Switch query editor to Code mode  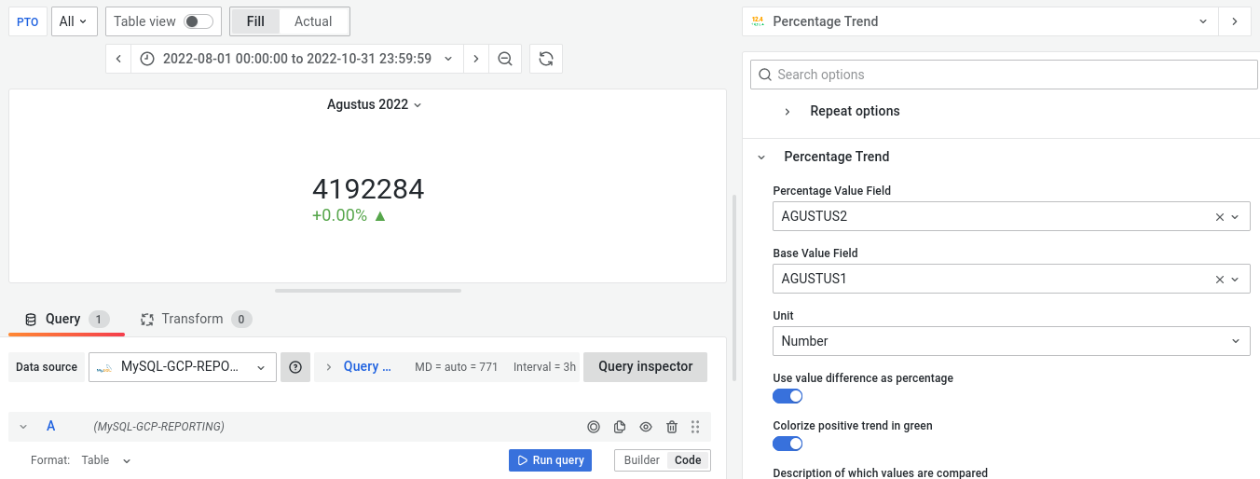[x=688, y=460]
